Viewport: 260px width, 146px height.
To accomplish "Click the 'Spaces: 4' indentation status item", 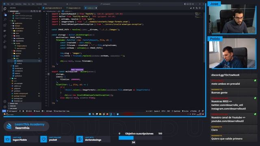I will point(157,111).
